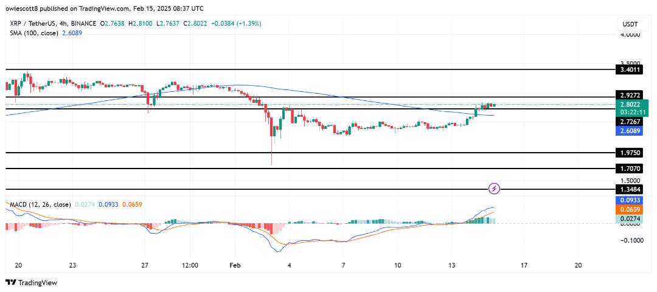Click the purple lightning bolt event icon
Viewport: 657px width, 292px height.
click(x=495, y=189)
